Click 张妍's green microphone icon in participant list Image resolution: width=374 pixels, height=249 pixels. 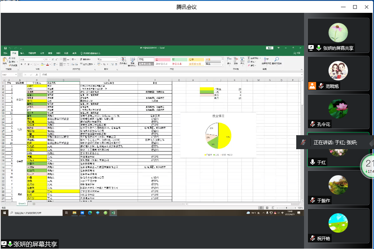pyautogui.click(x=318, y=48)
